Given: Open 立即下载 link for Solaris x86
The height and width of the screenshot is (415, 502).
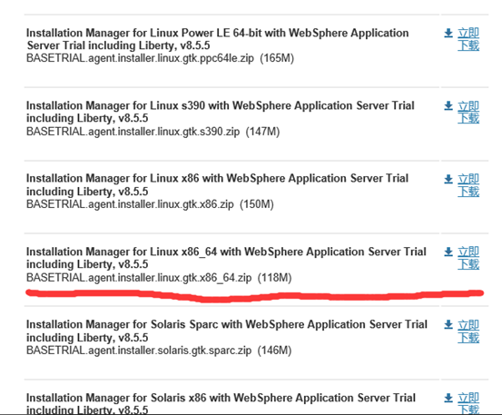Looking at the screenshot, I should [x=468, y=403].
